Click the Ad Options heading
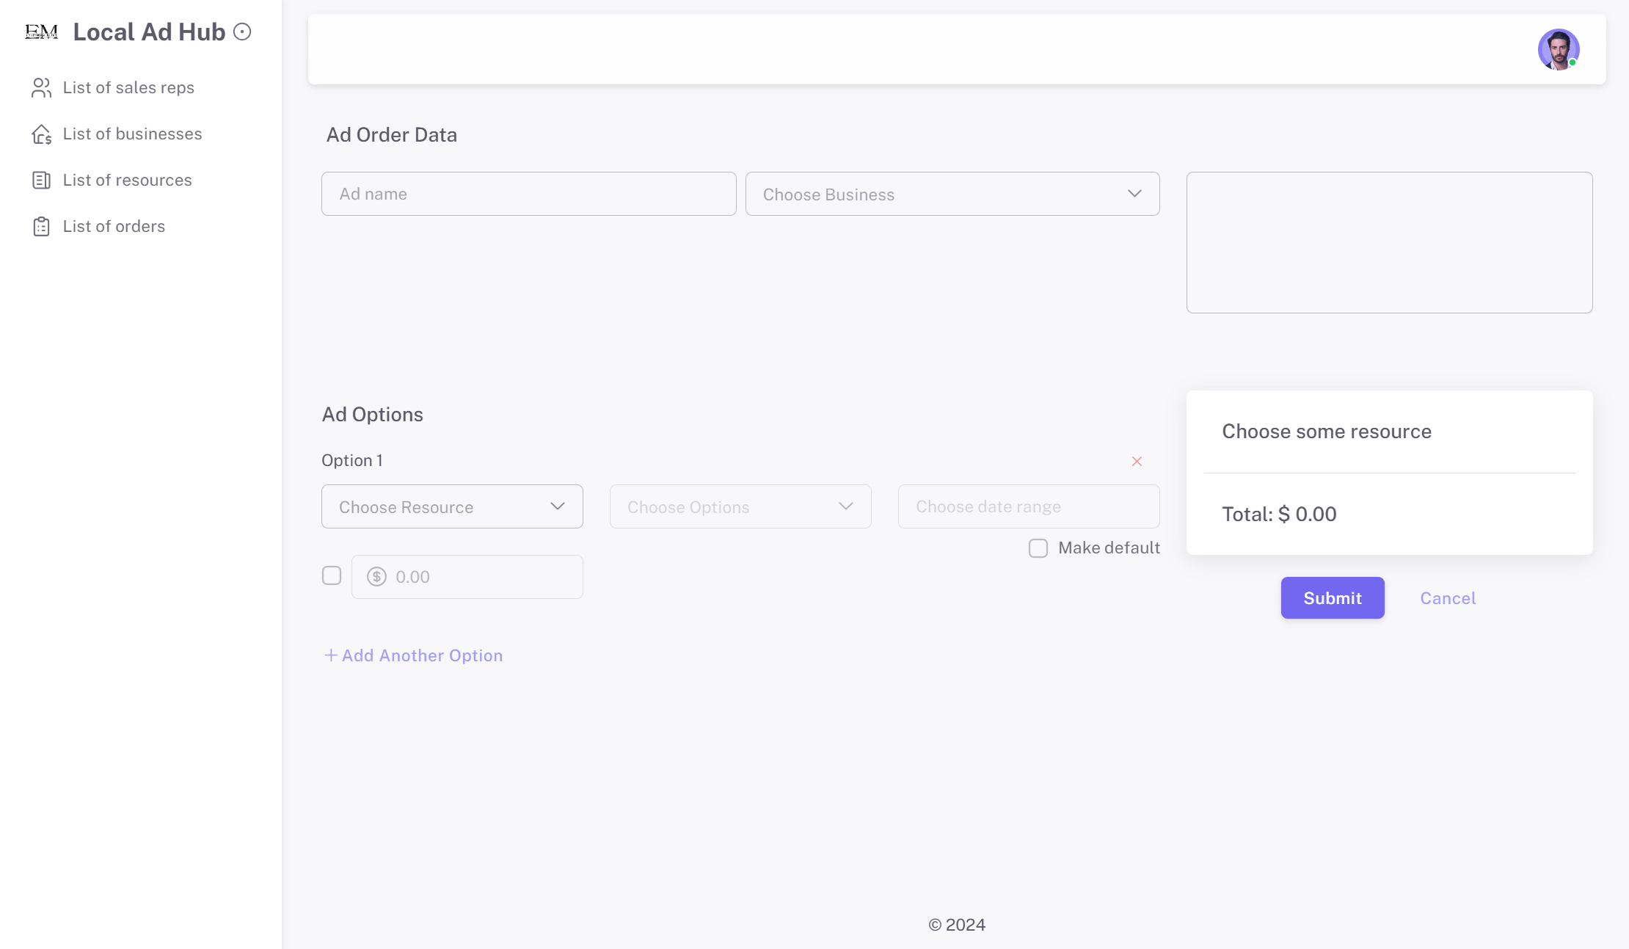1629x949 pixels. tap(372, 415)
